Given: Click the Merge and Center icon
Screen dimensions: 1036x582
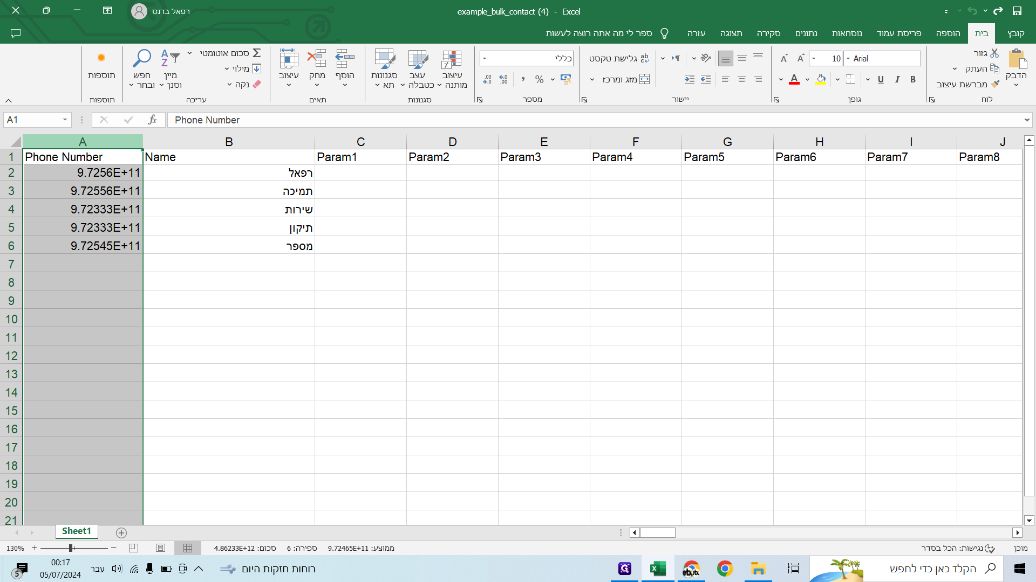Looking at the screenshot, I should pyautogui.click(x=644, y=79).
